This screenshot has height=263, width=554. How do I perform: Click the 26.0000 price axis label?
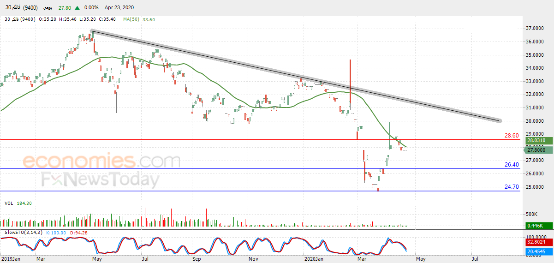tap(534, 173)
